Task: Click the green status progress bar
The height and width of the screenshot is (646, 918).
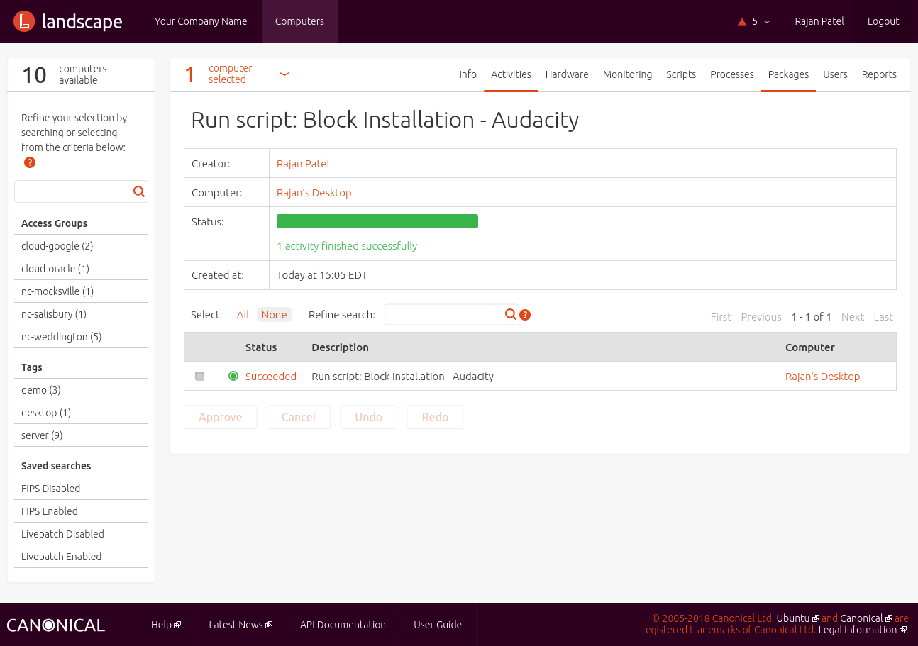Action: pyautogui.click(x=377, y=221)
